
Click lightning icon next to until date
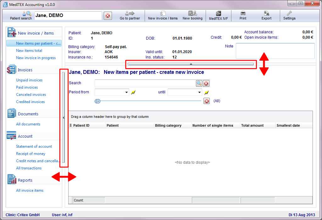(207, 92)
